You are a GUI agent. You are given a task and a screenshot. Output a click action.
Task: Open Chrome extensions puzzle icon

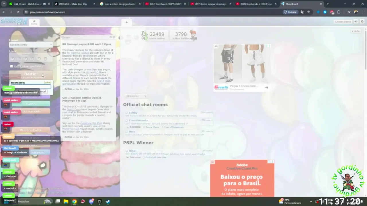point(339,12)
